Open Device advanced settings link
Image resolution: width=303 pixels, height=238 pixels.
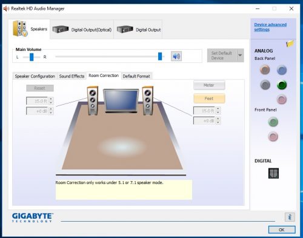click(270, 27)
